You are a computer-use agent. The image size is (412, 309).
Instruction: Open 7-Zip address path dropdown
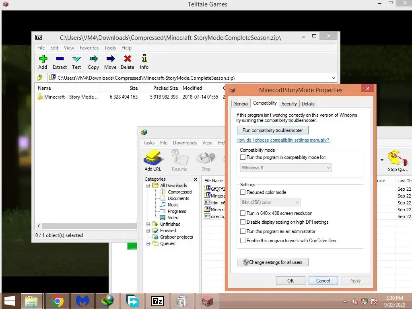pyautogui.click(x=334, y=78)
